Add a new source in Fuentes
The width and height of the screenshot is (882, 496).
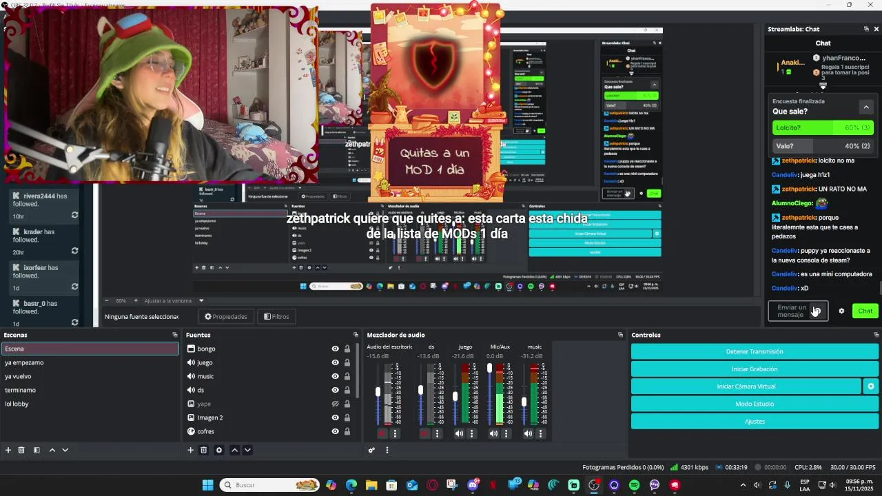pyautogui.click(x=190, y=450)
